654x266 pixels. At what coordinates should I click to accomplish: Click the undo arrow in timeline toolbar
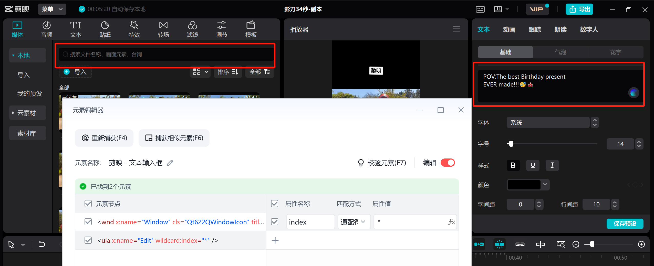point(42,244)
